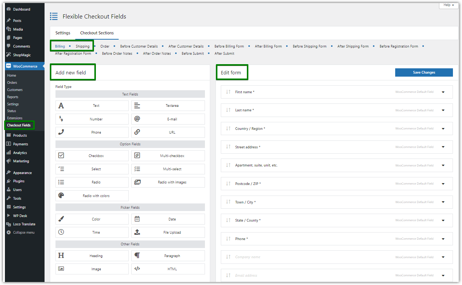This screenshot has width=462, height=285.
Task: Add a Radio with images field
Action: pos(168,182)
